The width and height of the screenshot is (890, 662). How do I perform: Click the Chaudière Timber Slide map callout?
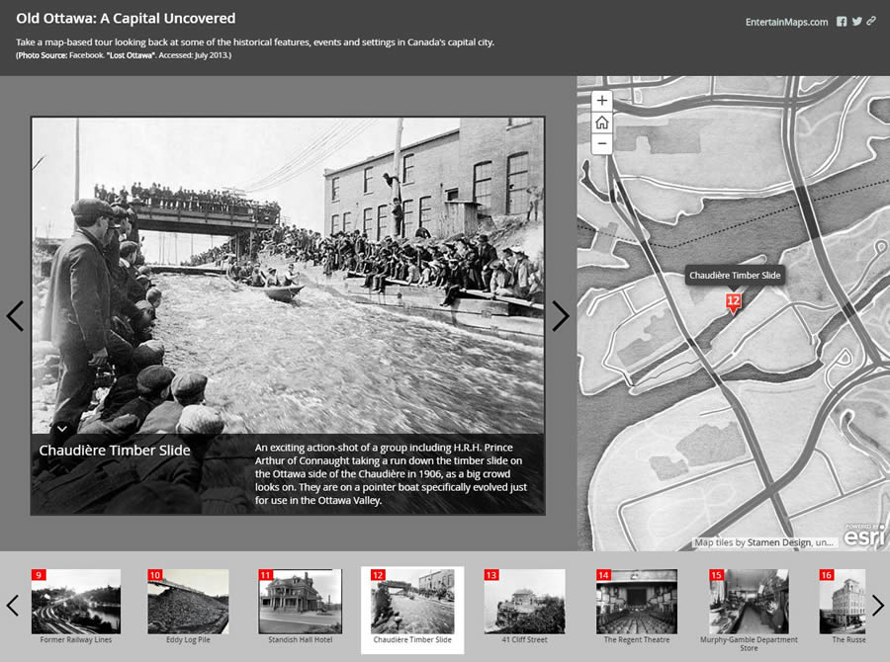[x=736, y=275]
